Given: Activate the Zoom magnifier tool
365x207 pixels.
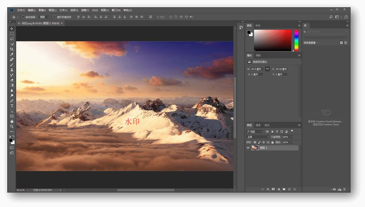Looking at the screenshot, I should click(12, 127).
